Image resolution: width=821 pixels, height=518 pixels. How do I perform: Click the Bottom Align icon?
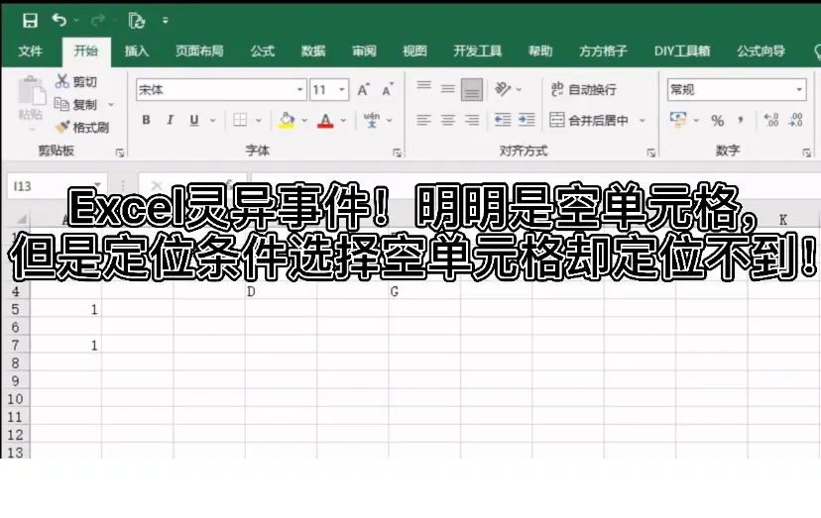point(472,89)
